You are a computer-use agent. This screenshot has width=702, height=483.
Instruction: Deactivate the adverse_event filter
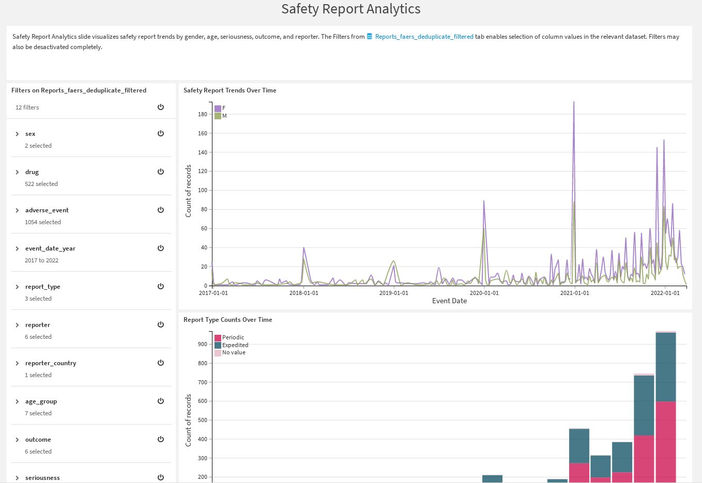click(161, 210)
